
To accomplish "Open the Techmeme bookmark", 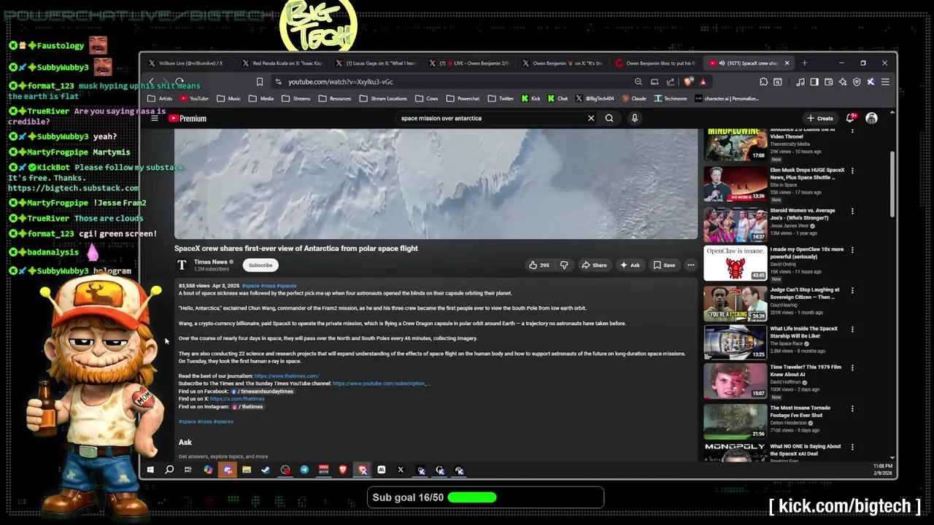I will click(x=671, y=98).
